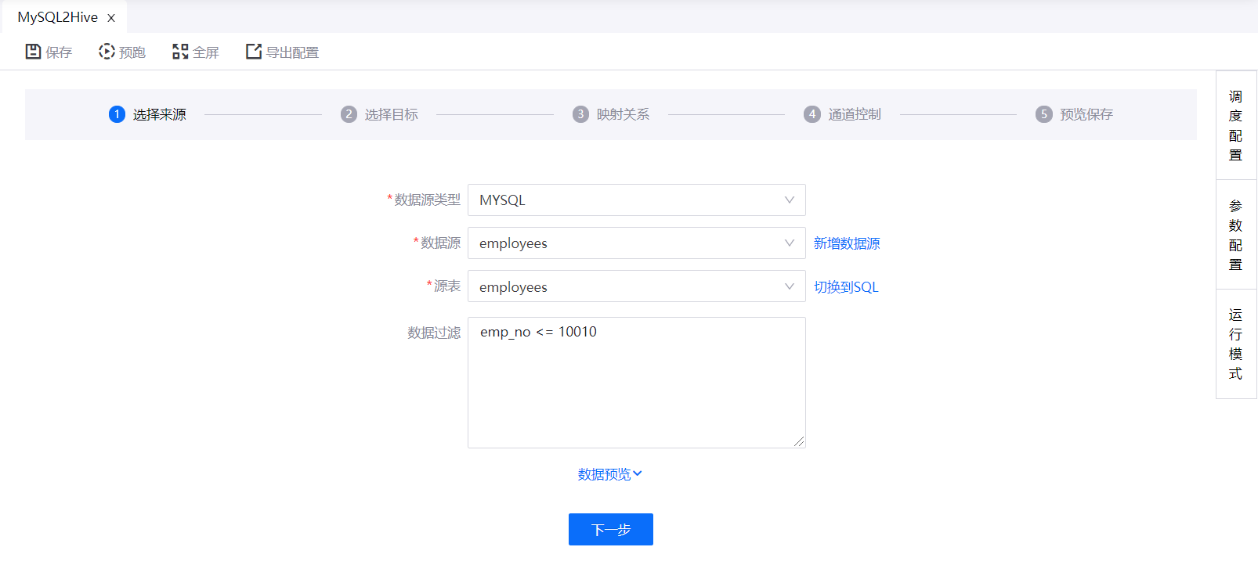Screen dimensions: 1258x565
Task: Click the 选择来源 step label
Action: pyautogui.click(x=160, y=115)
